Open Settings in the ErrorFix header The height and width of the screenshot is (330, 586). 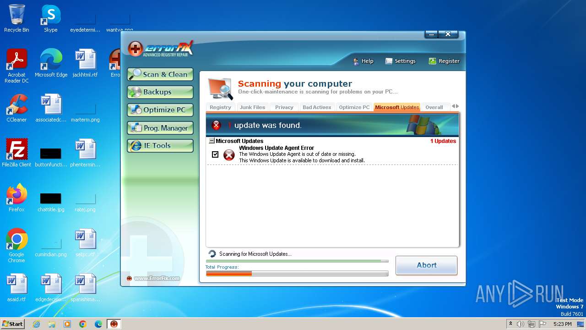pos(401,61)
